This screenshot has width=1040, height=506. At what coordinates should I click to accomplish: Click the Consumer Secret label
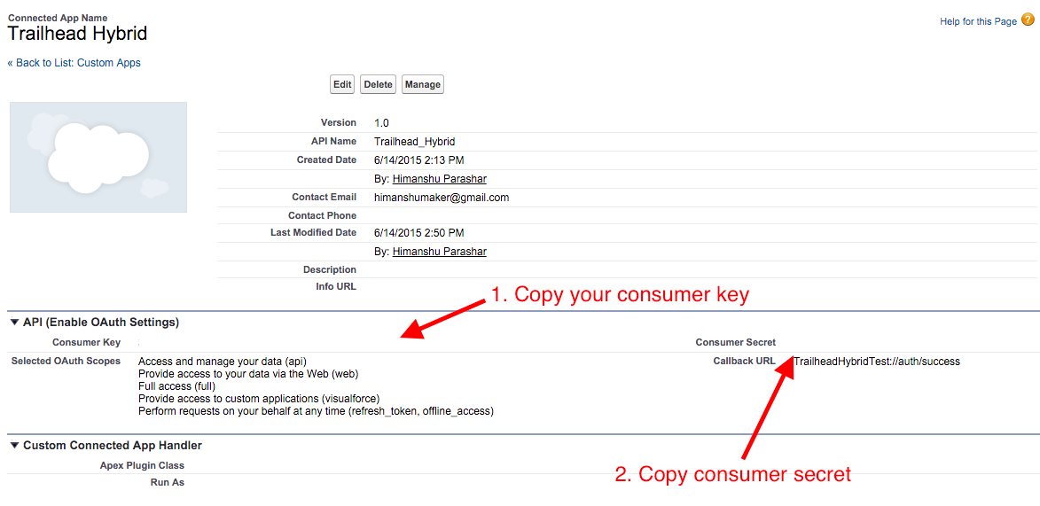(x=736, y=343)
